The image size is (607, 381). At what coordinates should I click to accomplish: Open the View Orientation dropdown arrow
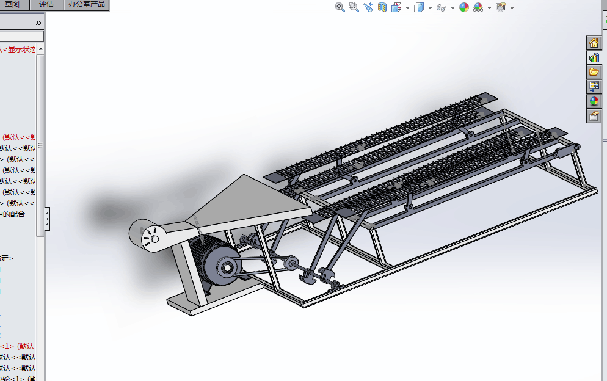pos(407,8)
